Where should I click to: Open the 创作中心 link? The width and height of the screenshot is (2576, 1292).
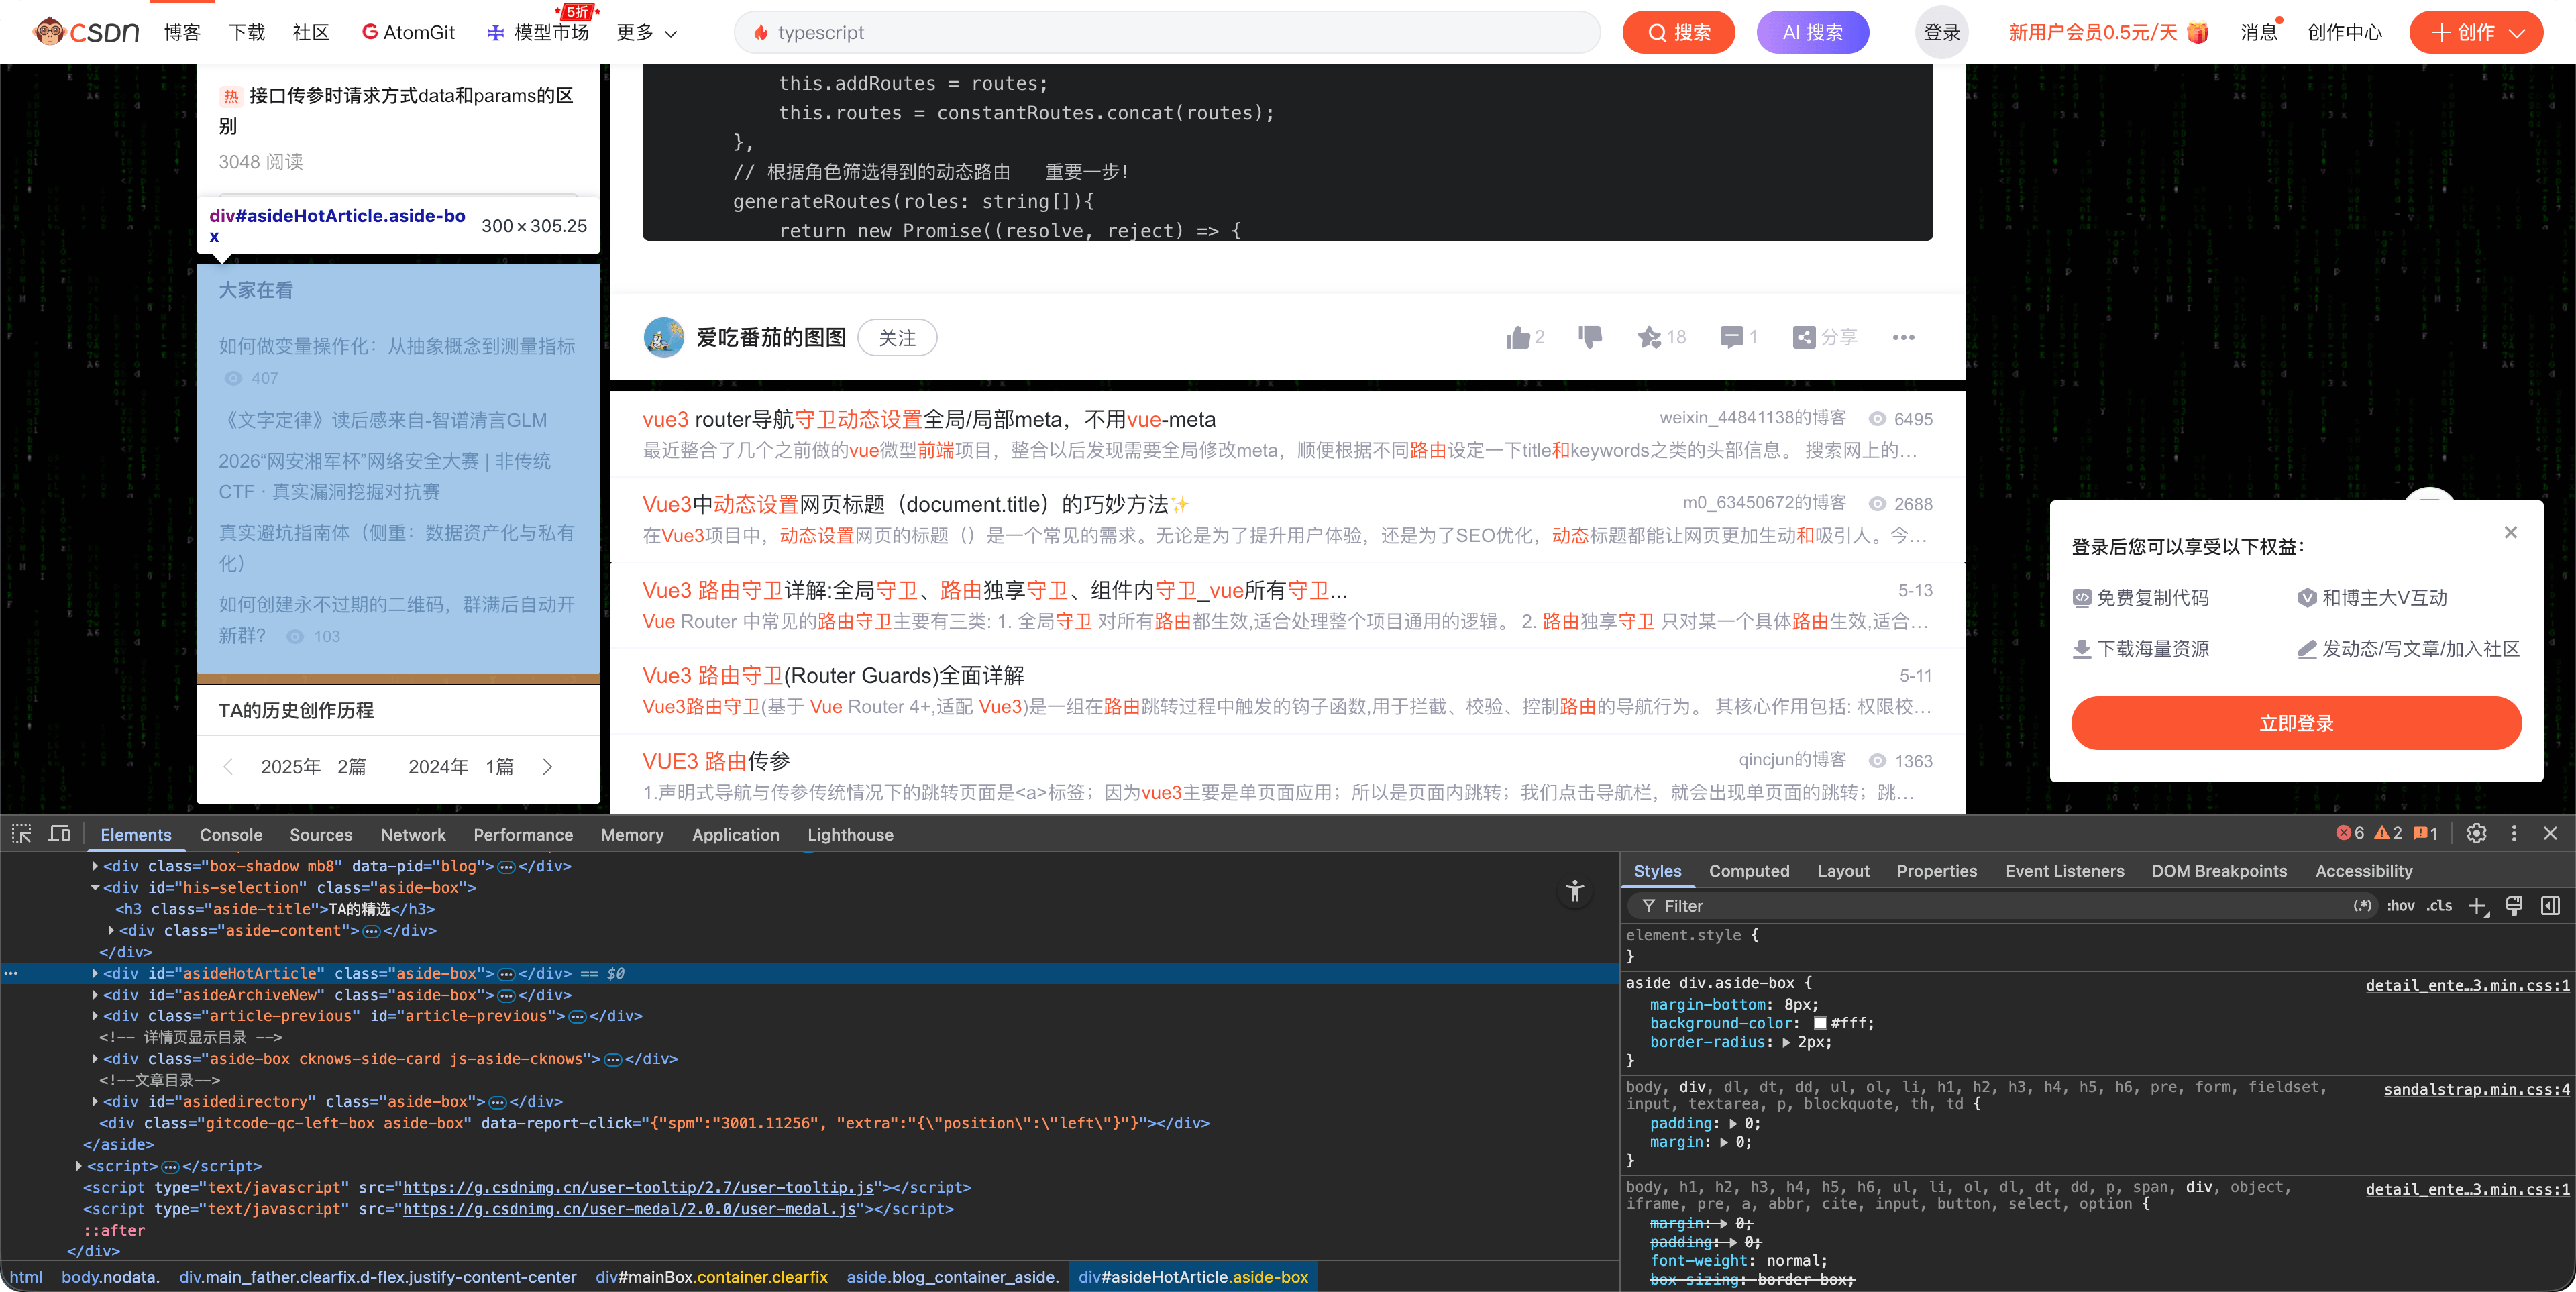[x=2344, y=32]
